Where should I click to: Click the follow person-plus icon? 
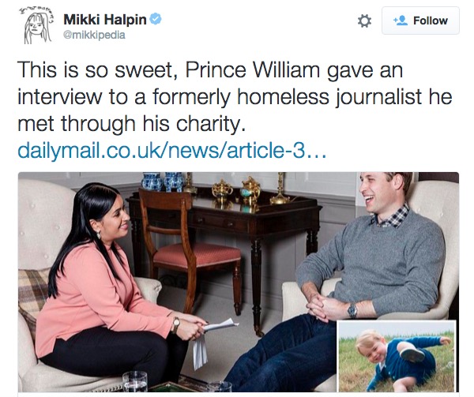pyautogui.click(x=401, y=21)
